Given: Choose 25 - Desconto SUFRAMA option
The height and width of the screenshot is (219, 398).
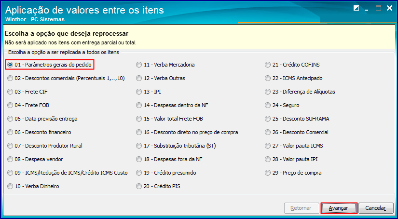Looking at the screenshot, I should pos(297,119).
